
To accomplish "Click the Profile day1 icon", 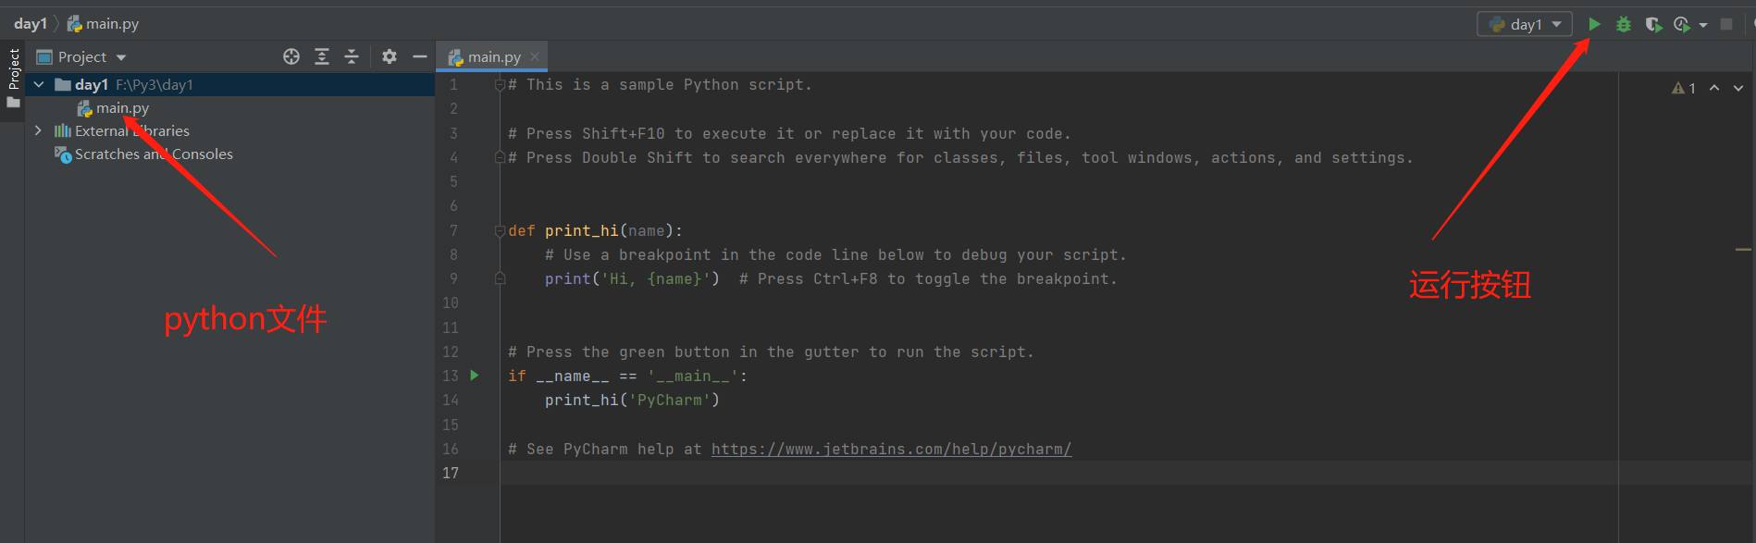I will click(x=1682, y=24).
